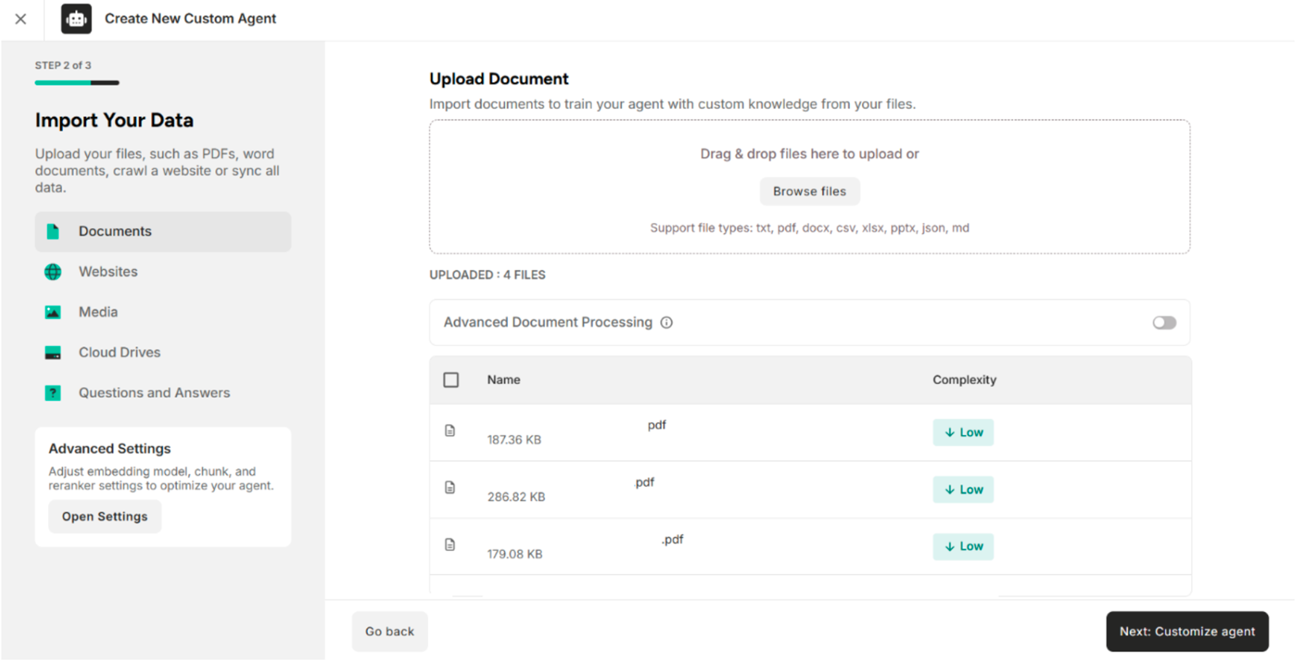Image resolution: width=1296 pixels, height=661 pixels.
Task: Check the select-all checkbox beside Name
Action: coord(451,380)
